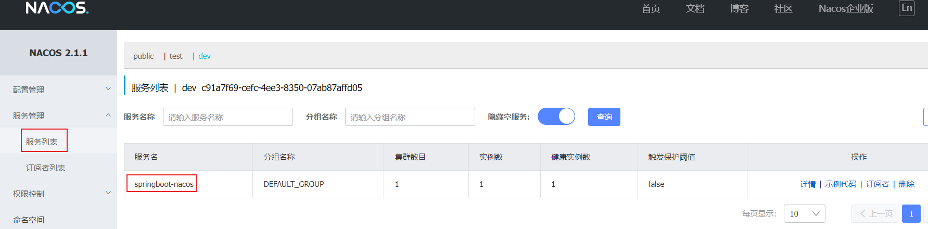Focus the 服务名称 input field
This screenshot has width=928, height=229.
[x=228, y=117]
